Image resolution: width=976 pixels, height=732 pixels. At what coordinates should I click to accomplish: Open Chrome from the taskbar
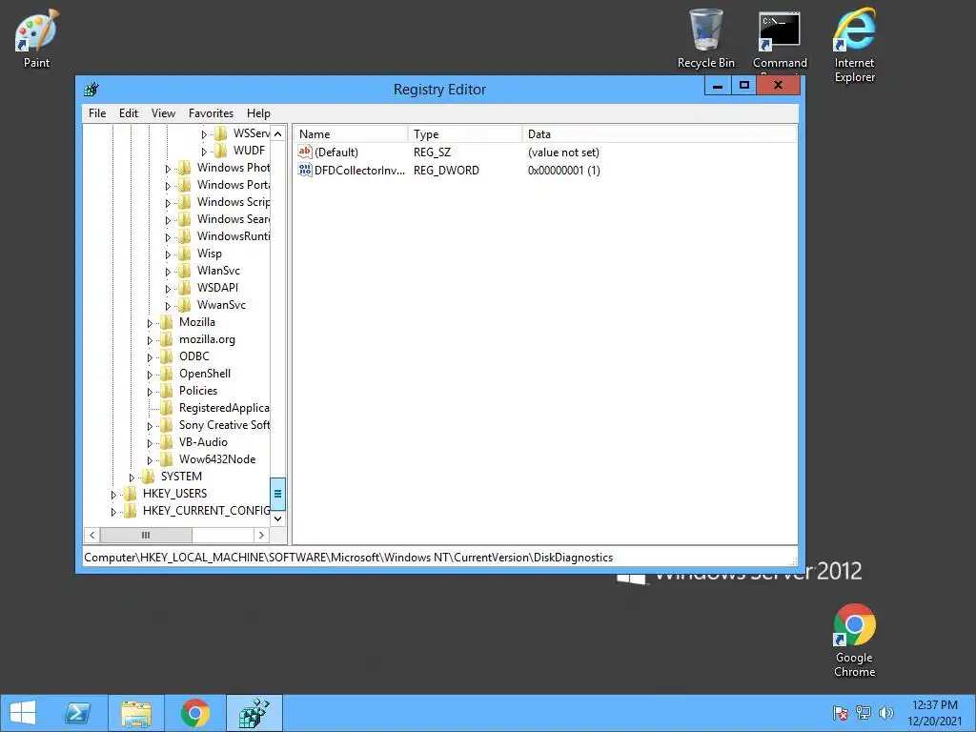195,713
